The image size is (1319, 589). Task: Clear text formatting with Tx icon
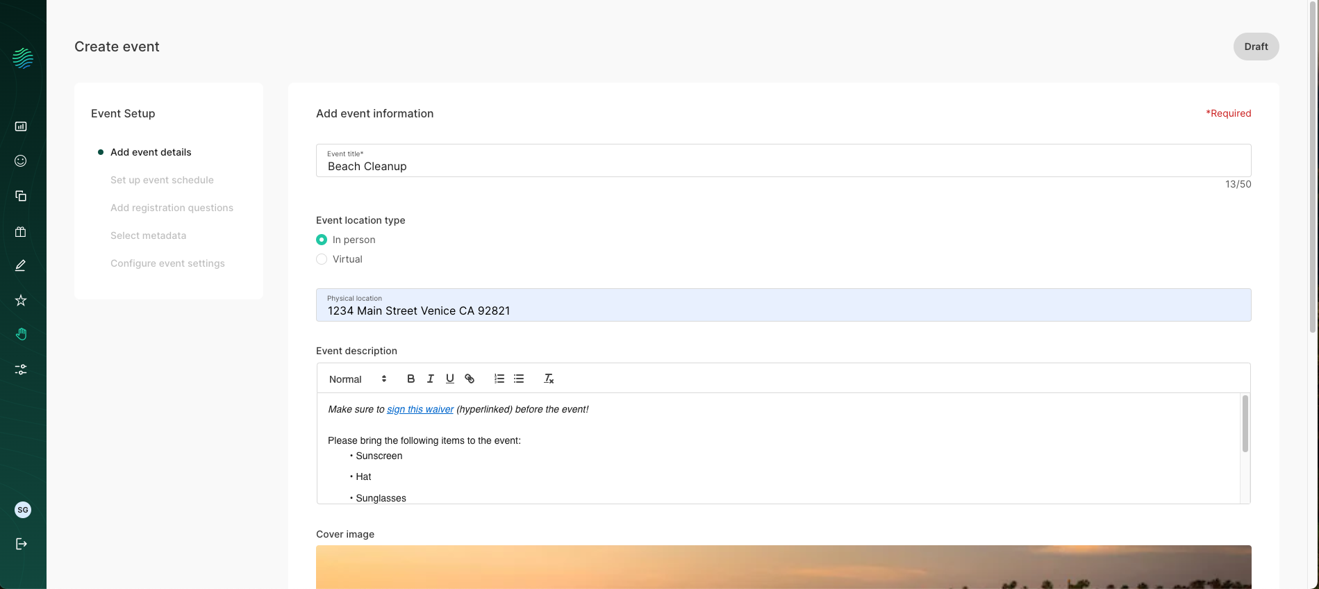tap(549, 379)
